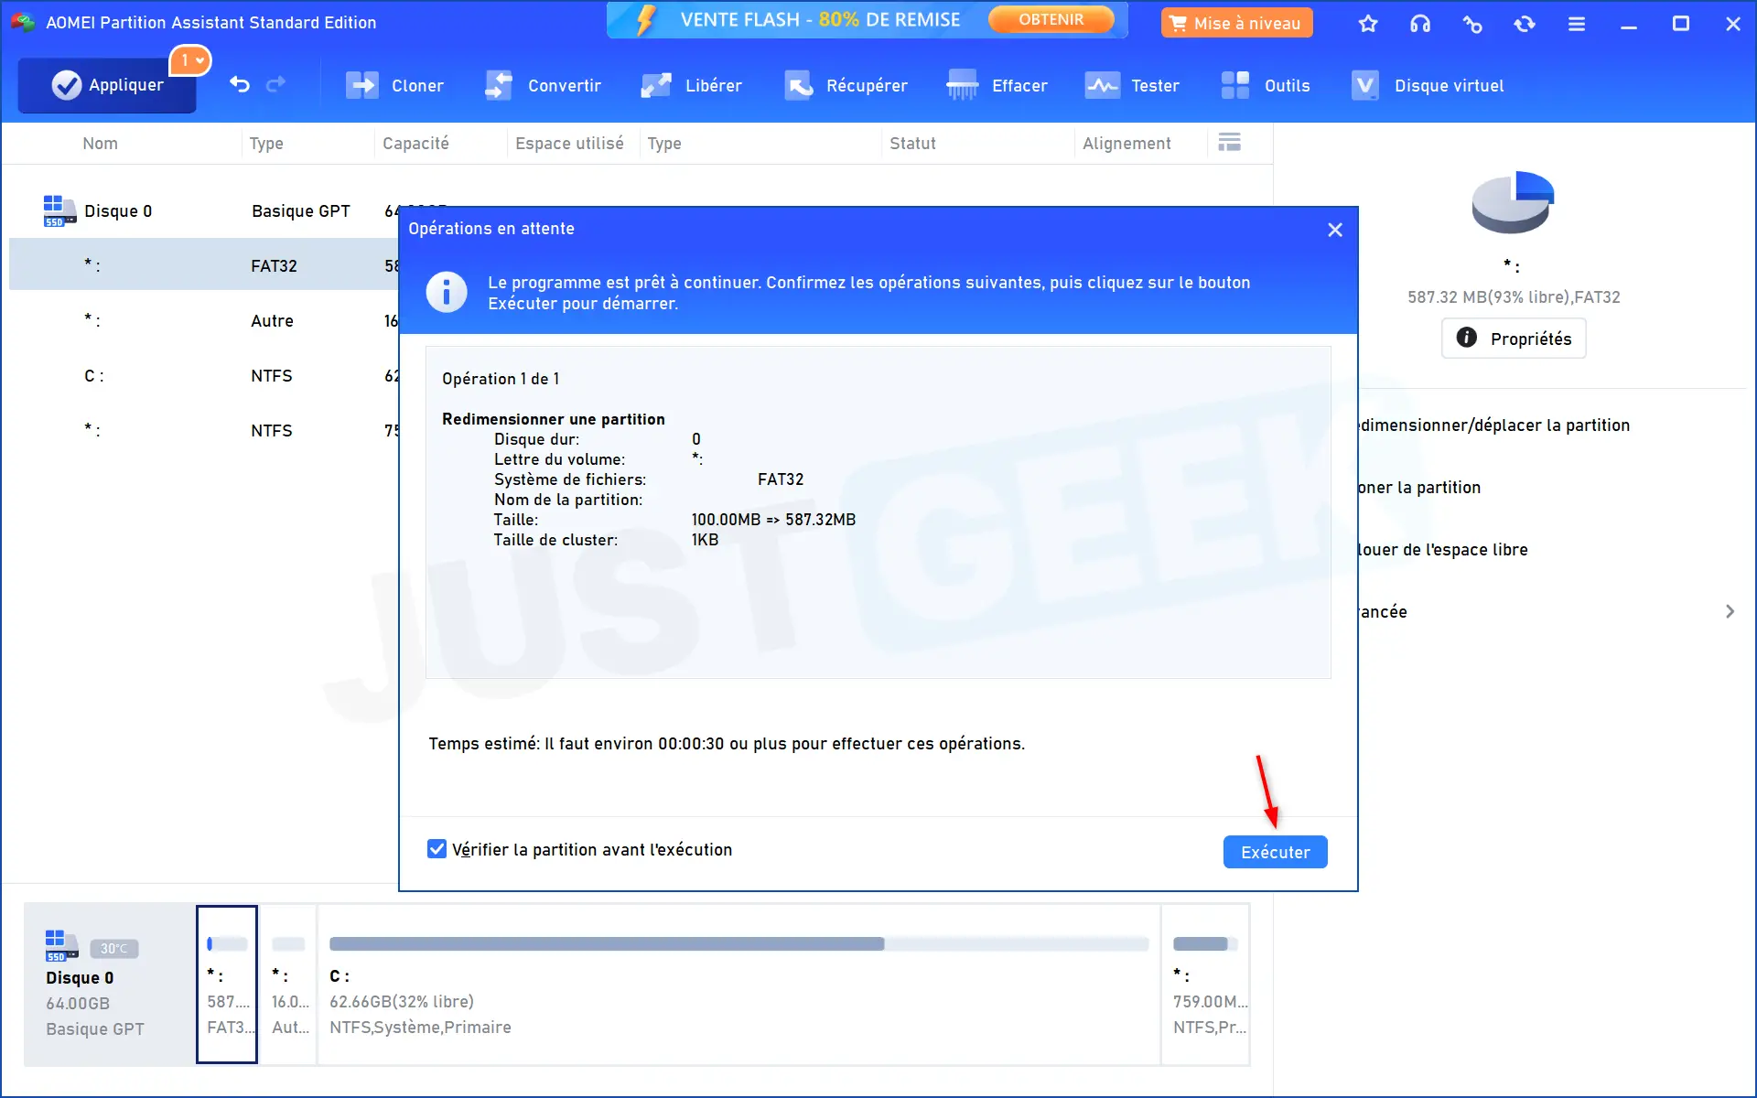
Task: Open the Disque virtuel menu
Action: pyautogui.click(x=1427, y=85)
